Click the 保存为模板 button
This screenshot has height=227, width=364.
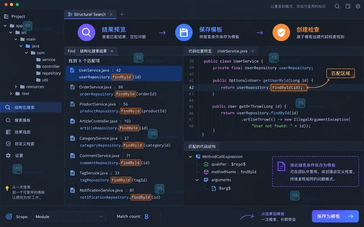tap(335, 216)
